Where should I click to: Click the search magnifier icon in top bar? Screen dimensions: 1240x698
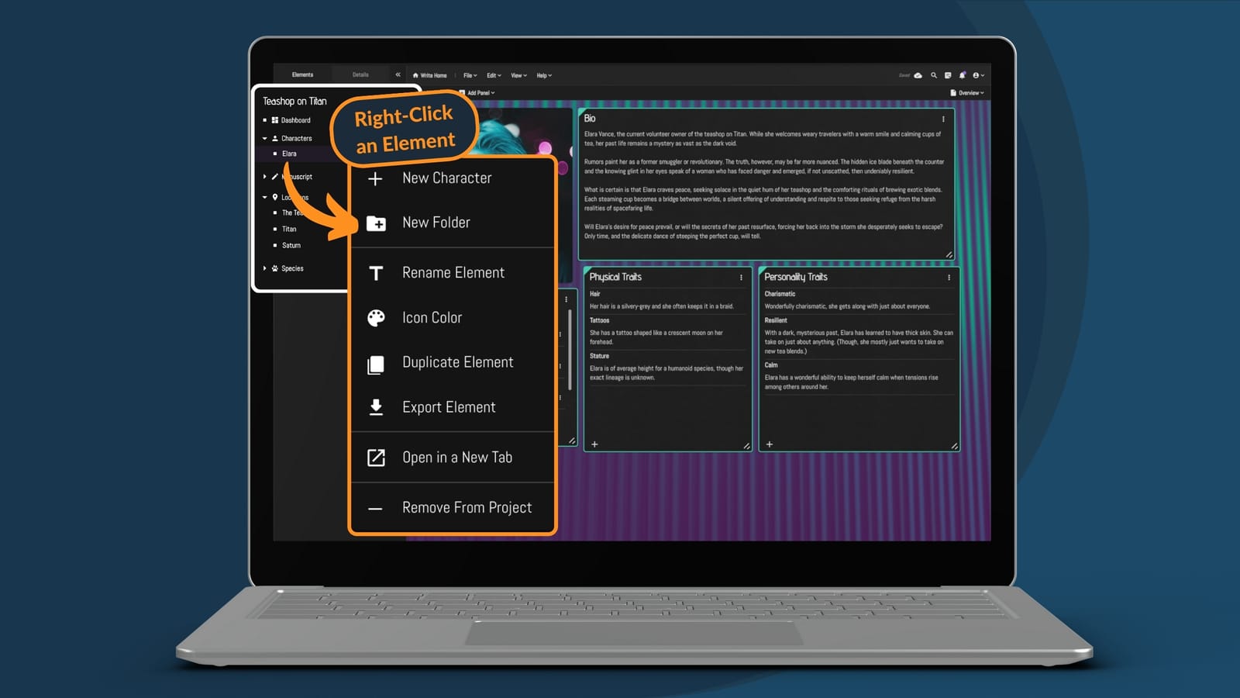click(933, 75)
